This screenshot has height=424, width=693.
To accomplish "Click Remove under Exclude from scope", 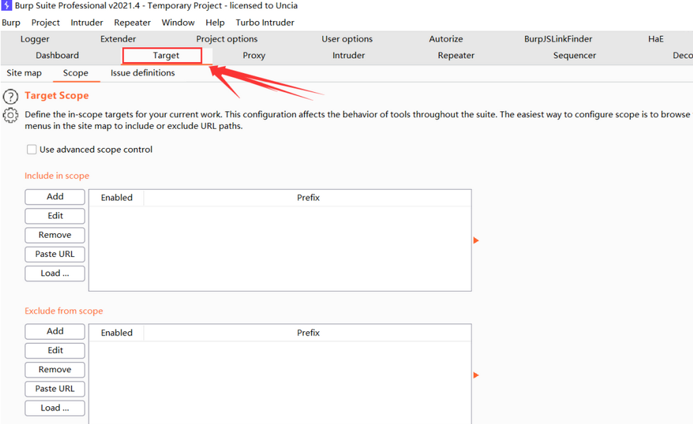I will pyautogui.click(x=55, y=369).
